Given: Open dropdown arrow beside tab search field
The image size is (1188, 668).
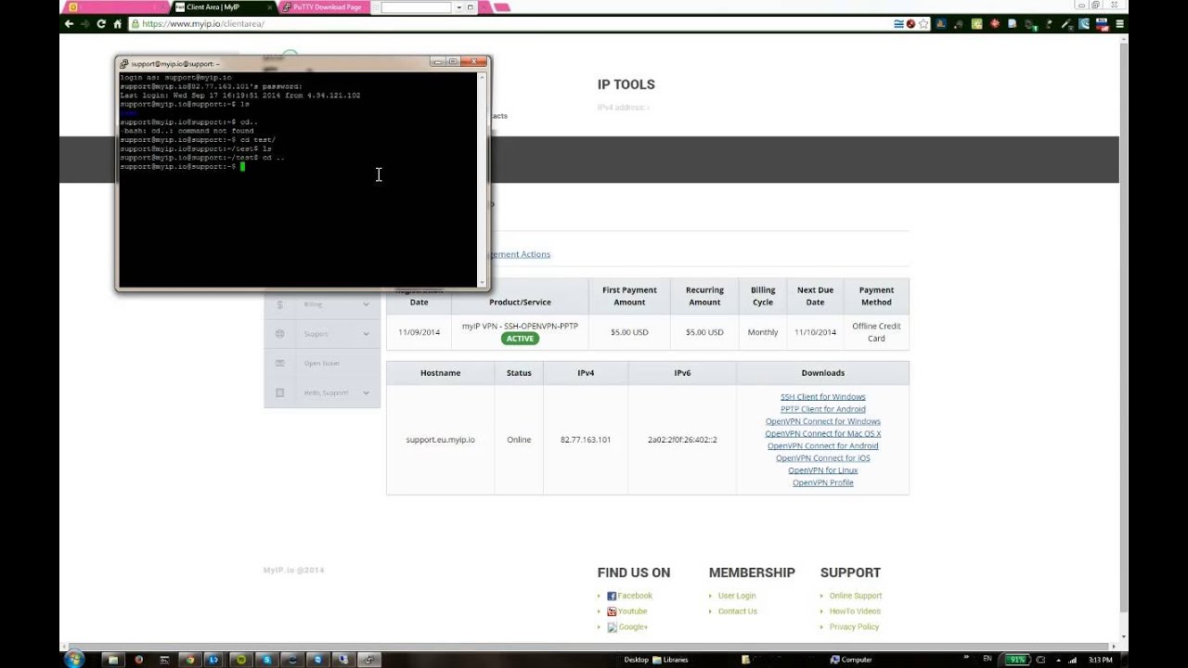Looking at the screenshot, I should 458,7.
